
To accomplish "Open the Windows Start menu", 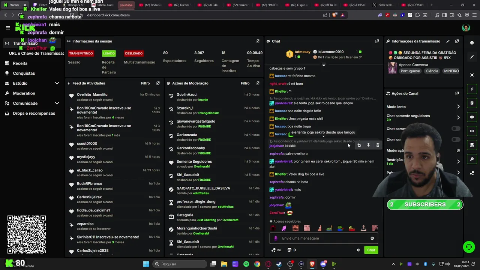I will coord(146,264).
